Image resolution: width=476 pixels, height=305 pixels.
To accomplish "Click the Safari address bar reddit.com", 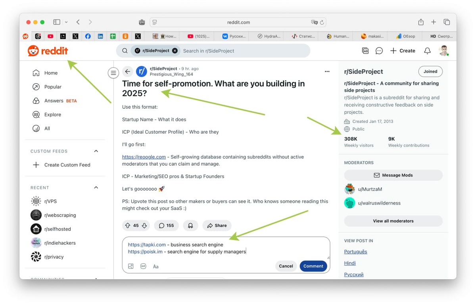I will click(x=238, y=22).
